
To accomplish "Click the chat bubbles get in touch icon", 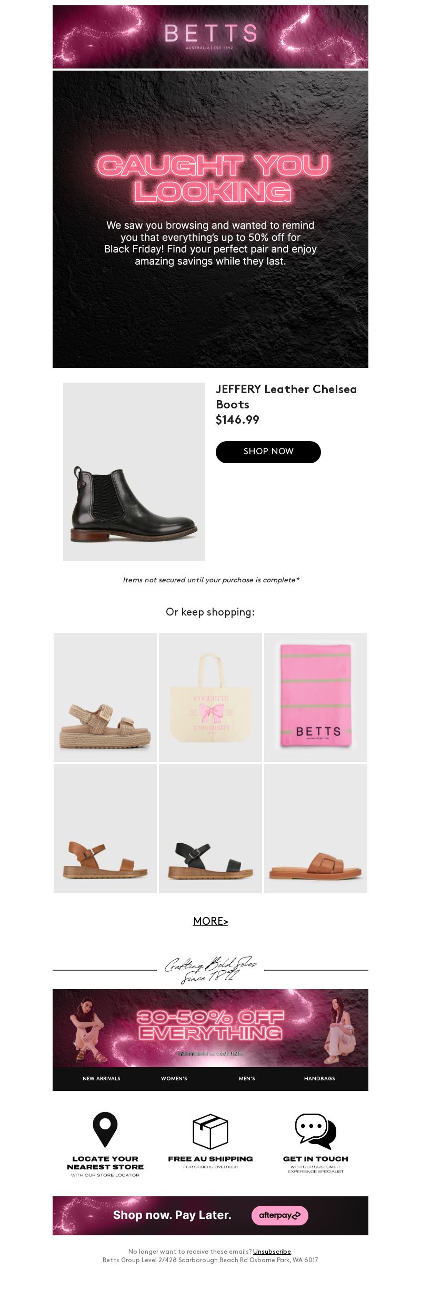I will tap(316, 1131).
